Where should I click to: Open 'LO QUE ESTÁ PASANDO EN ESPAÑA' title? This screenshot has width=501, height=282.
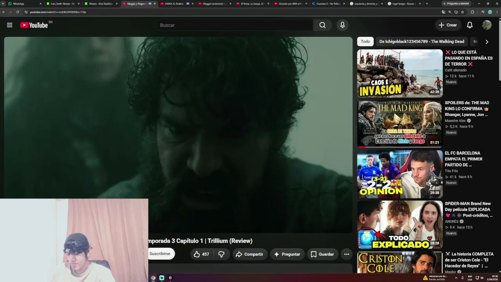tap(469, 58)
